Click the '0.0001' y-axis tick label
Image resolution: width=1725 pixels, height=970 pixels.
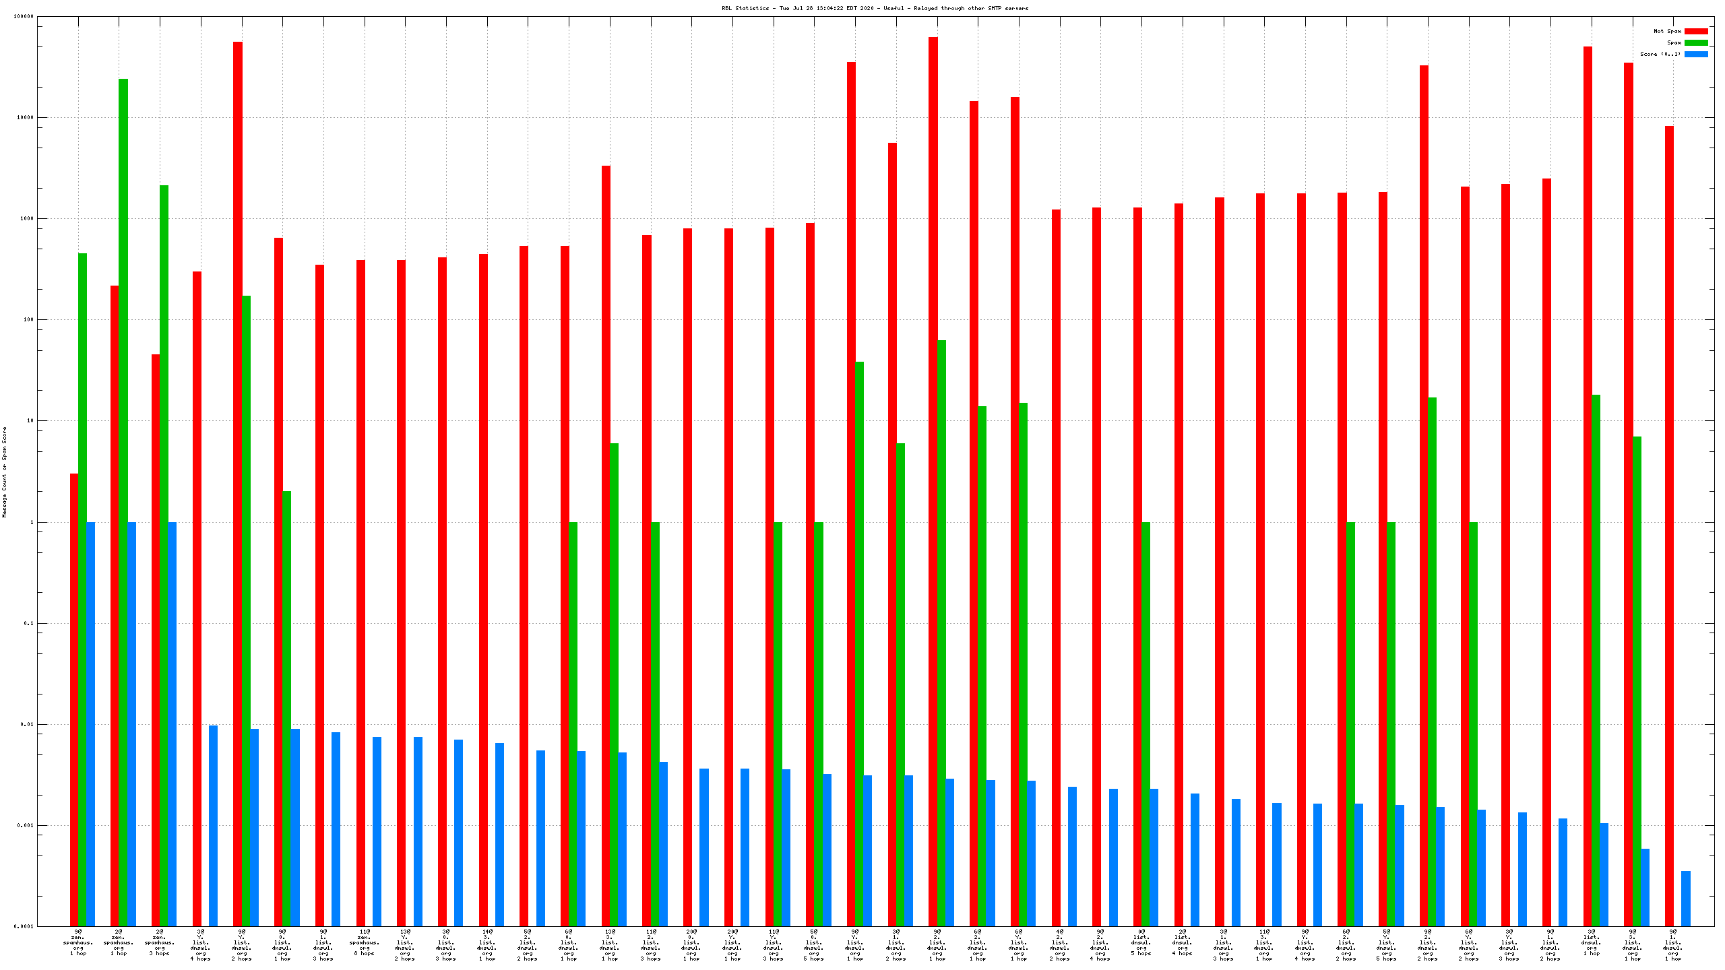pyautogui.click(x=24, y=926)
